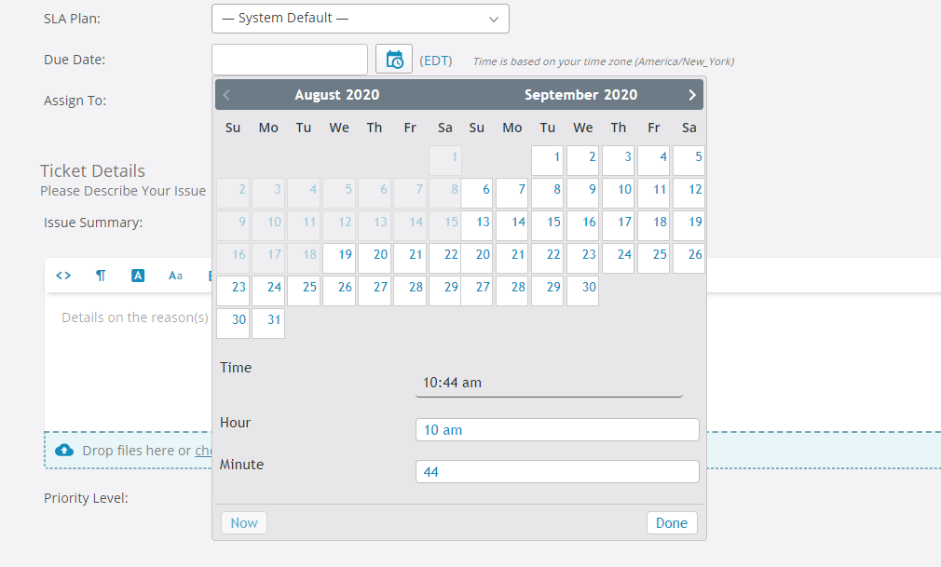Click the cloud upload icon
This screenshot has height=567, width=941.
(x=64, y=451)
